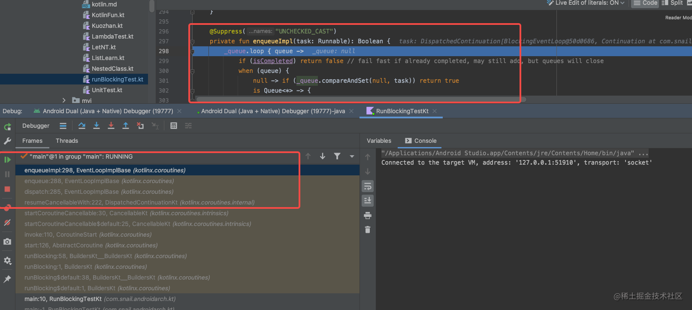This screenshot has height=310, width=692.
Task: Pin the debug tab with pin icon
Action: [x=7, y=279]
